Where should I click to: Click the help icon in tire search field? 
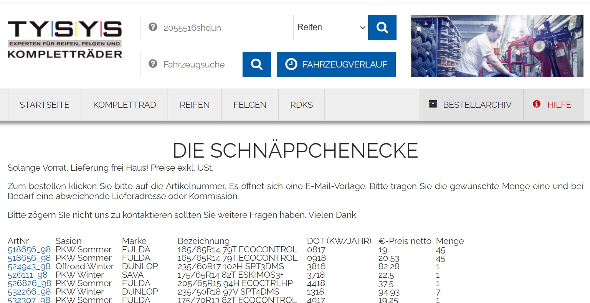tap(153, 27)
